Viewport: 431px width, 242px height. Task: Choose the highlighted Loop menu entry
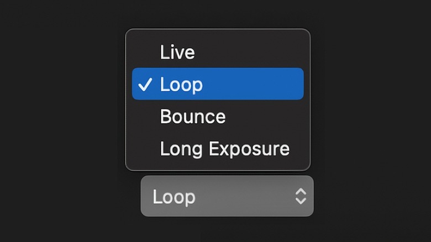218,84
